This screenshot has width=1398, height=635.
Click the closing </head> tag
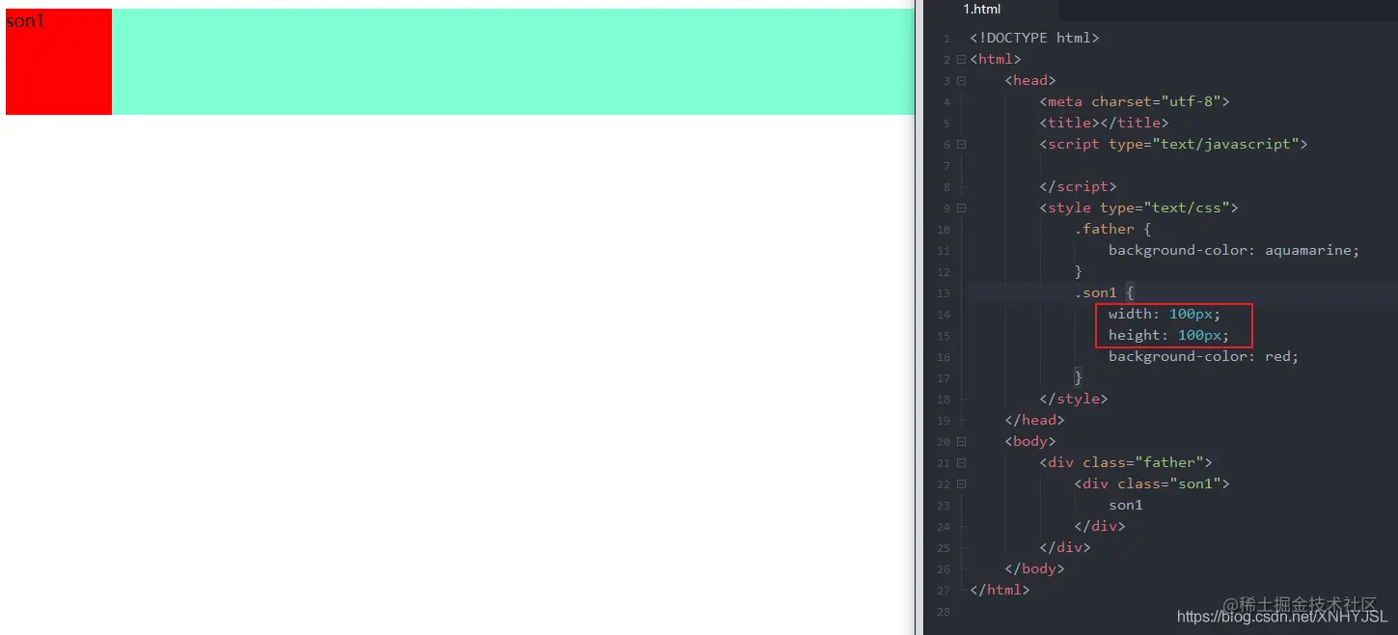coord(1034,420)
